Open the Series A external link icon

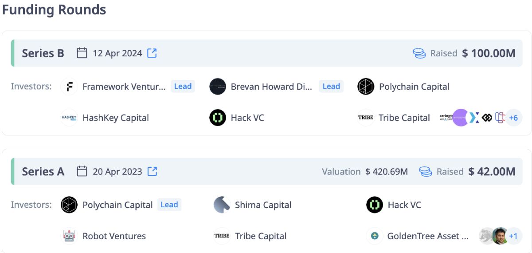152,171
